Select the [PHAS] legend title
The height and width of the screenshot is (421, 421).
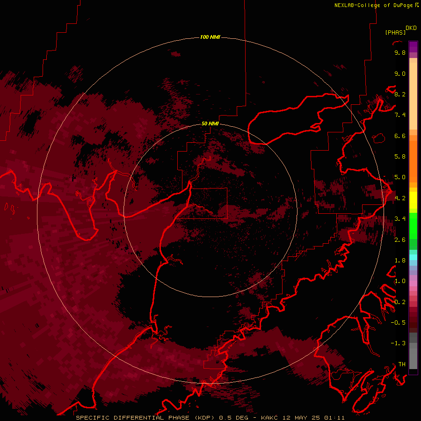pos(395,33)
